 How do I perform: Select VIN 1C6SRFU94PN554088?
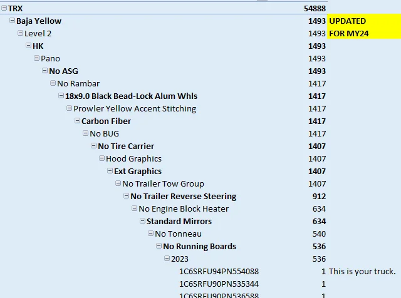click(219, 272)
